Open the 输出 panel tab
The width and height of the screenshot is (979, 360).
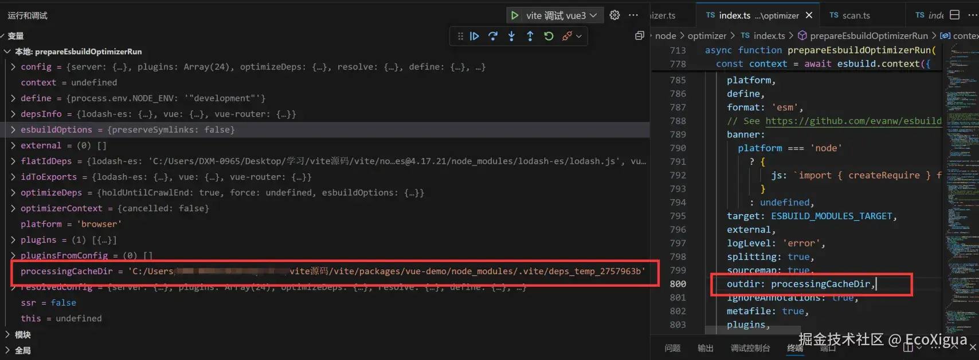[706, 348]
